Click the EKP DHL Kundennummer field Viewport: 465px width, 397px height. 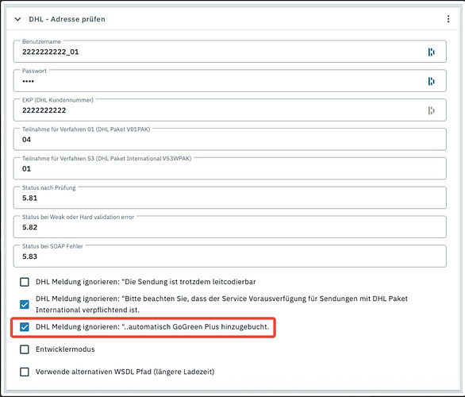[x=229, y=110]
